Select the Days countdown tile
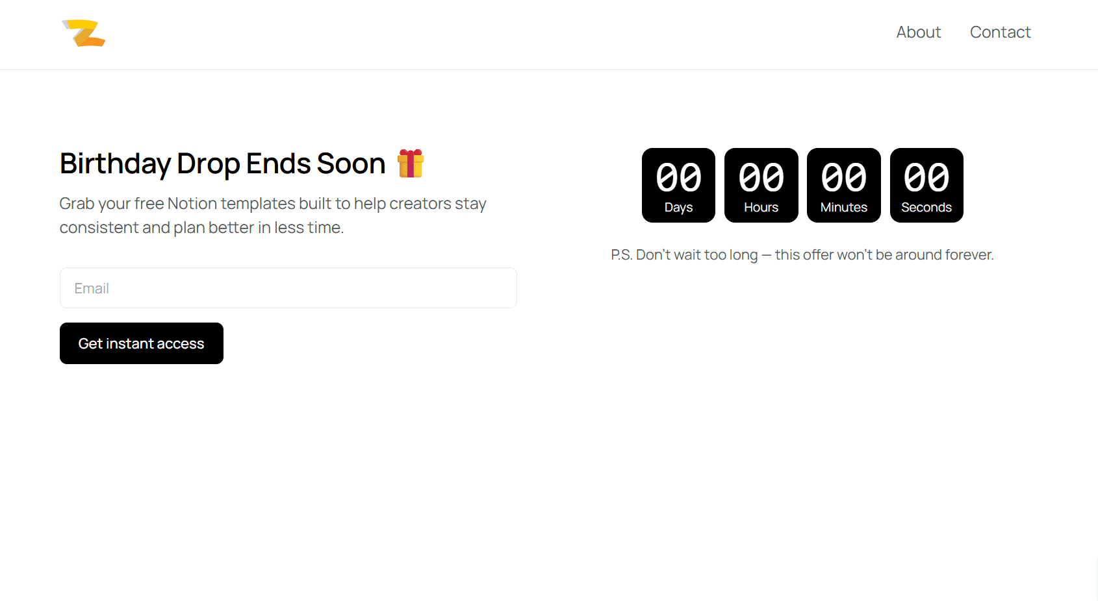Viewport: 1098px width, 601px height. (678, 185)
